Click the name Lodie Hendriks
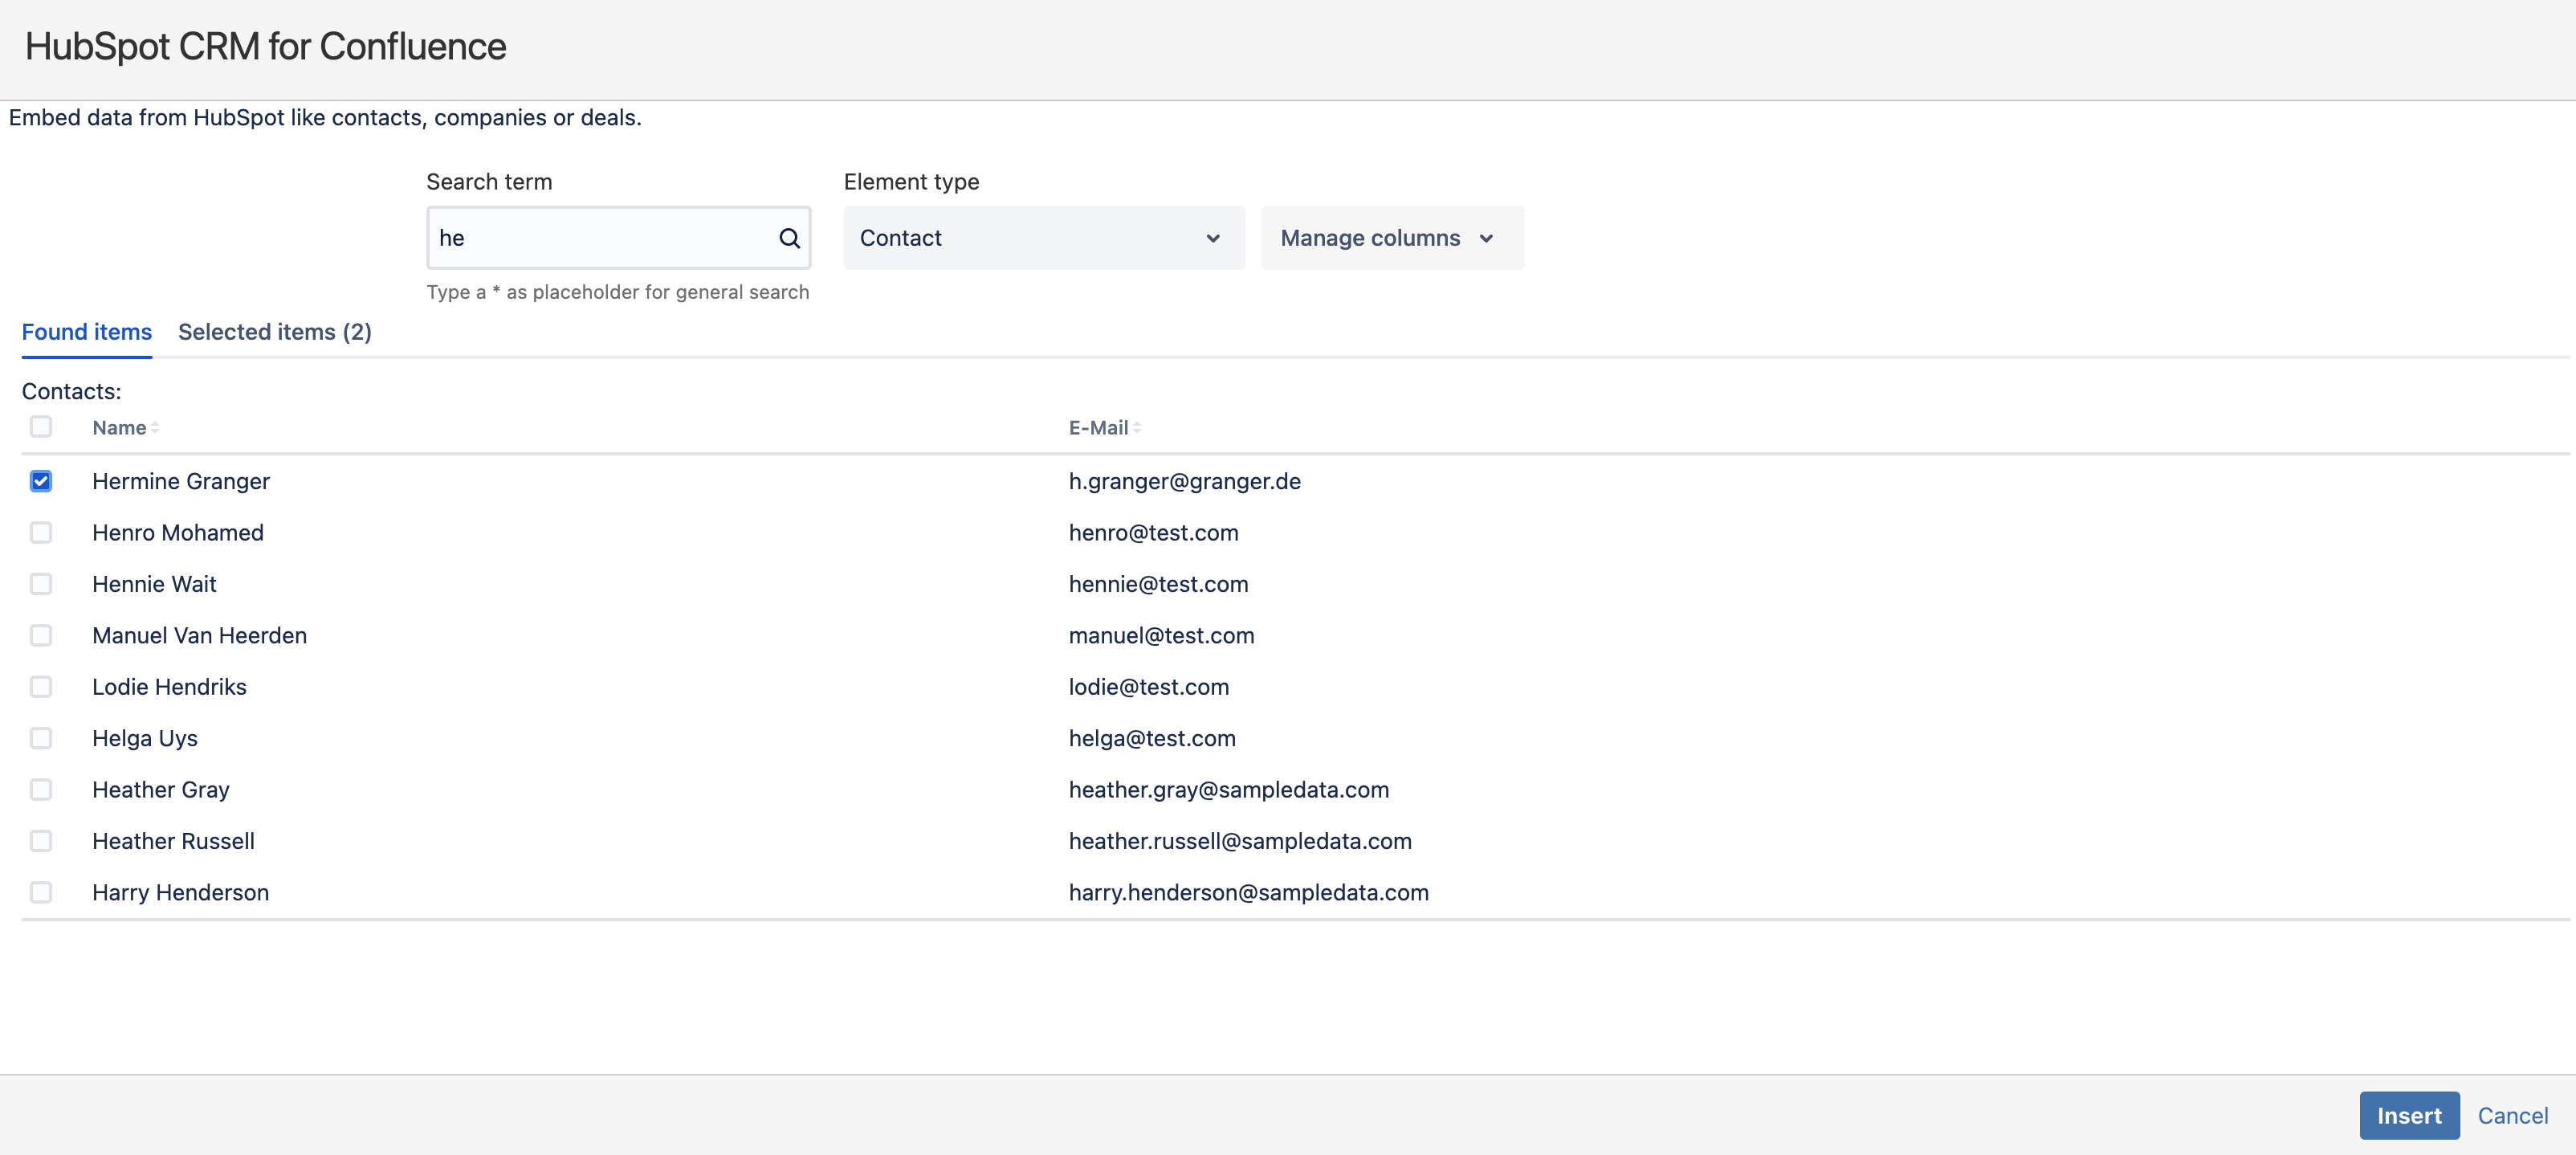 169,687
